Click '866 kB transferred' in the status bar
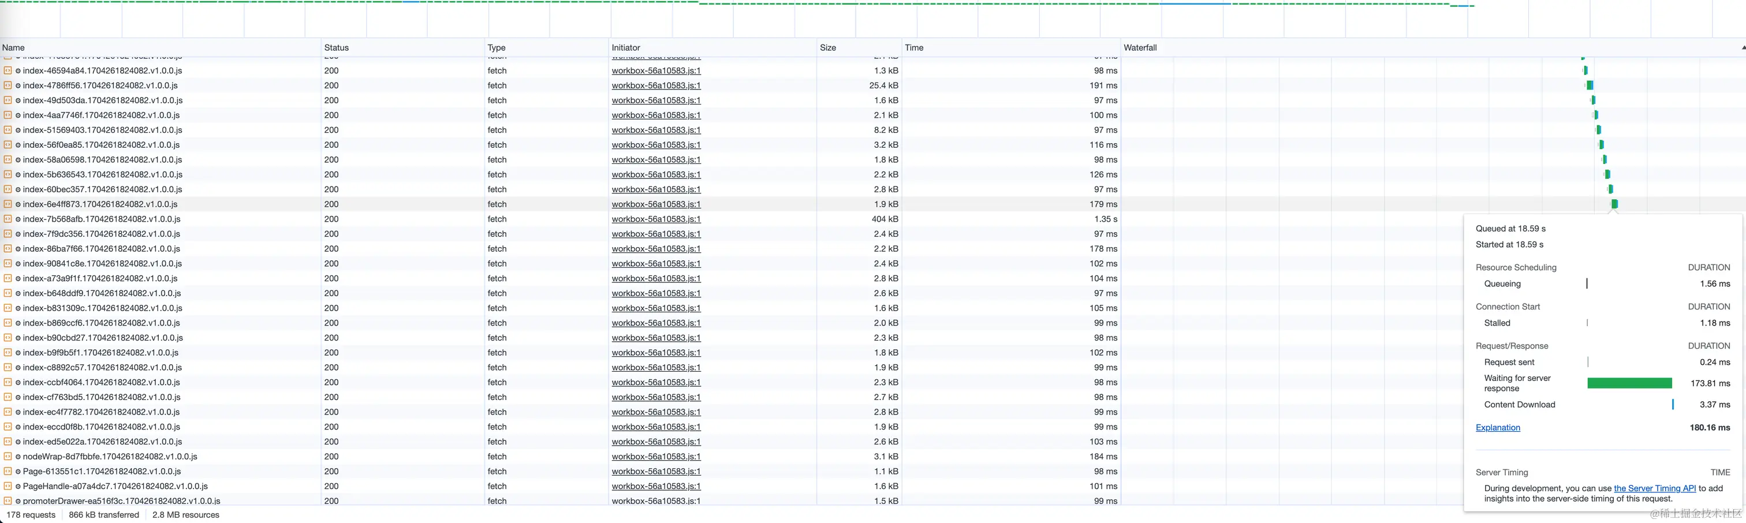Screen dimensions: 1746x523 (104, 515)
